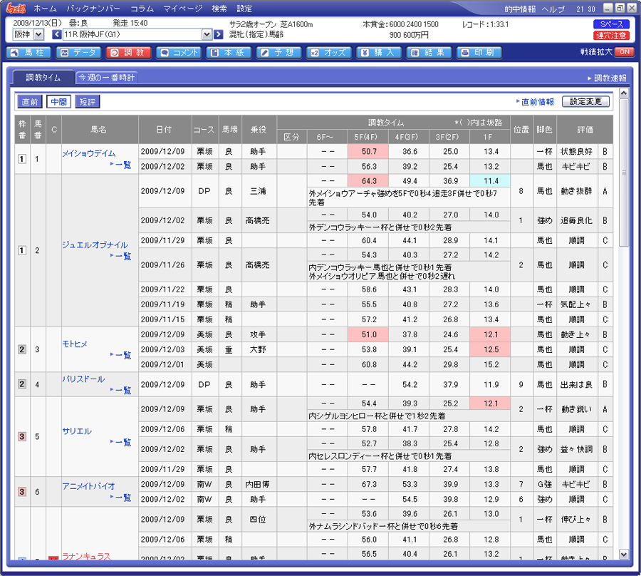Select the 直前 view toggle

click(x=30, y=102)
